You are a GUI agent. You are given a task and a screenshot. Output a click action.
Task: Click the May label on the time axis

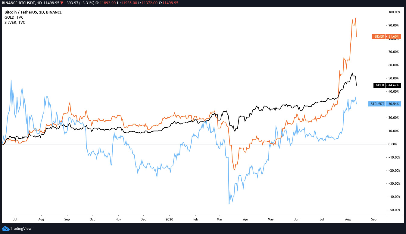click(x=271, y=219)
